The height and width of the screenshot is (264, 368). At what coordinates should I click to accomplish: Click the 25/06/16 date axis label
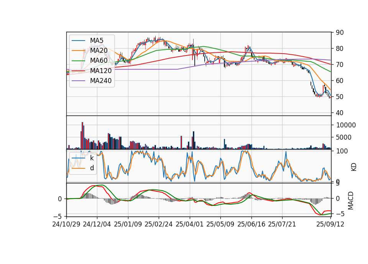point(251,225)
